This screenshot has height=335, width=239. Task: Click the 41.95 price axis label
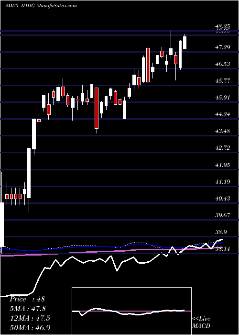pyautogui.click(x=223, y=165)
